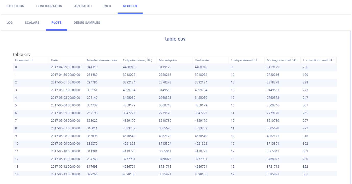Viewport: 352px width, 184px height.
Task: Go to the ARTIFACTS tab
Action: tap(83, 6)
